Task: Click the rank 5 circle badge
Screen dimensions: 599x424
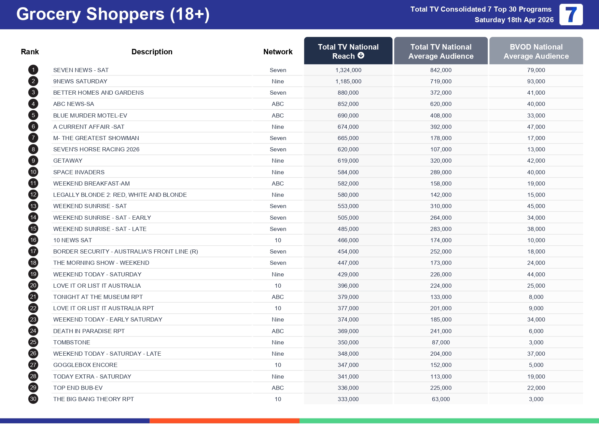Action: tap(33, 115)
